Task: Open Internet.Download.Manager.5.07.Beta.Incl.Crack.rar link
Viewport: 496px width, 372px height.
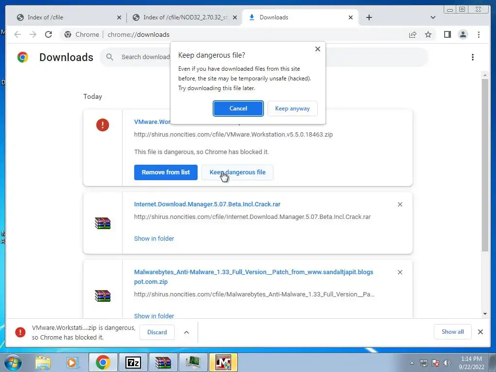Action: [x=207, y=204]
